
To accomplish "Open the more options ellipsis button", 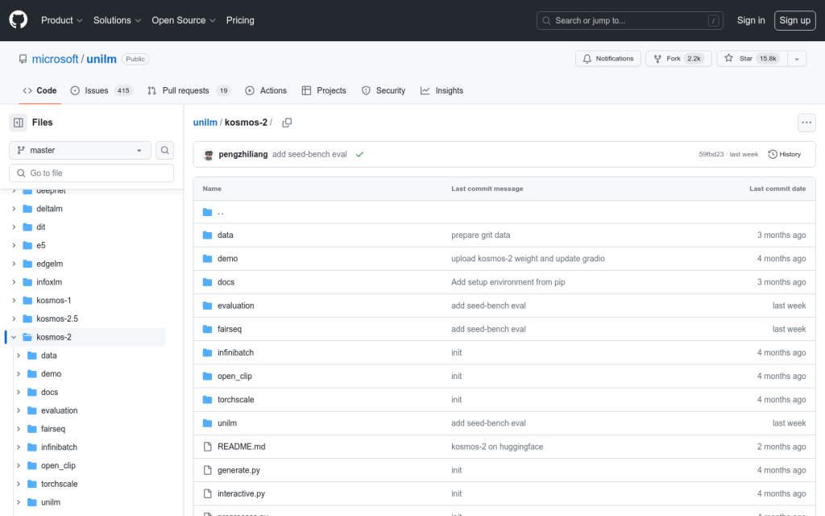I will [x=806, y=123].
